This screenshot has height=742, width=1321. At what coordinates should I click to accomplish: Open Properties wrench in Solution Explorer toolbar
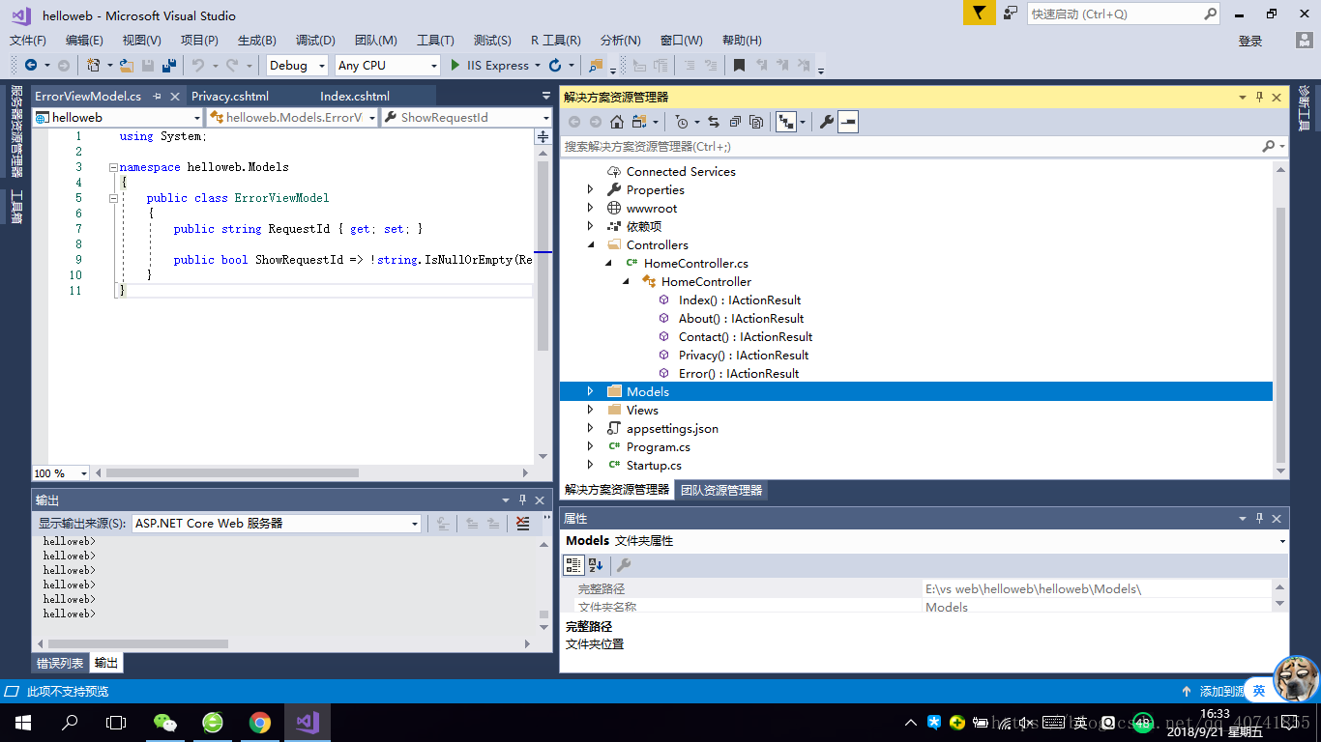coord(826,122)
